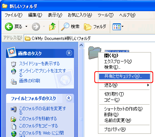Click the address bar path field

click(89, 38)
